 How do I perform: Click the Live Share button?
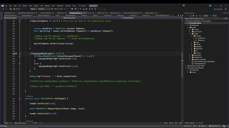(218, 9)
